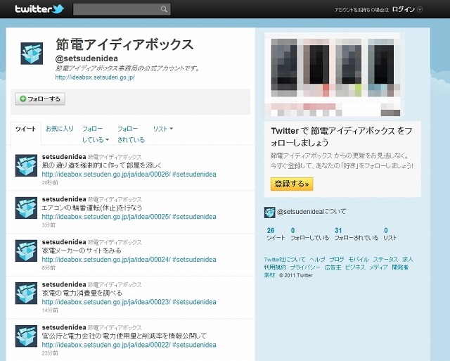This screenshot has height=361, width=450.
Task: Open the プライバシー footer link
Action: tap(305, 267)
